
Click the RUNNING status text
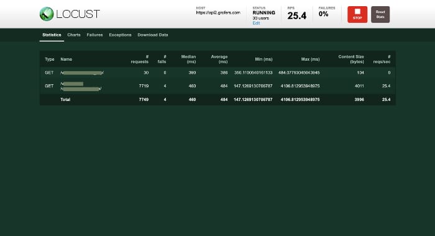coord(264,13)
